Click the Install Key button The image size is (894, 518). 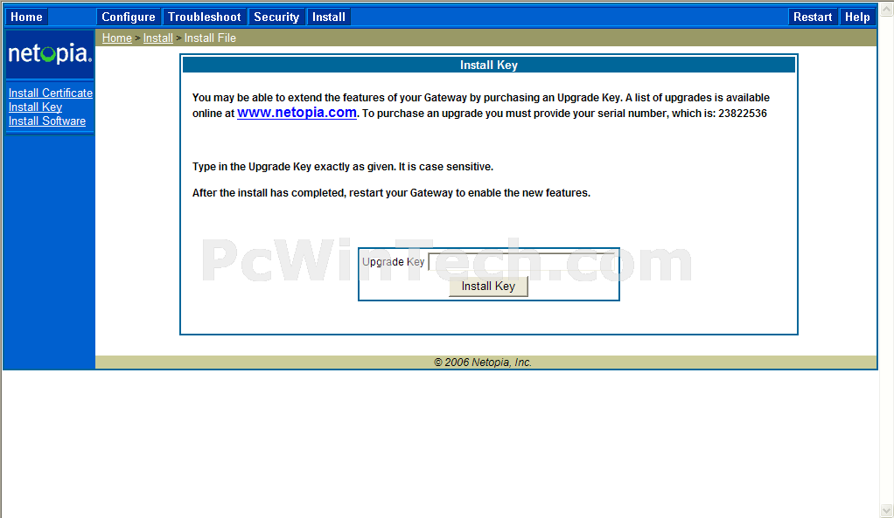point(488,287)
